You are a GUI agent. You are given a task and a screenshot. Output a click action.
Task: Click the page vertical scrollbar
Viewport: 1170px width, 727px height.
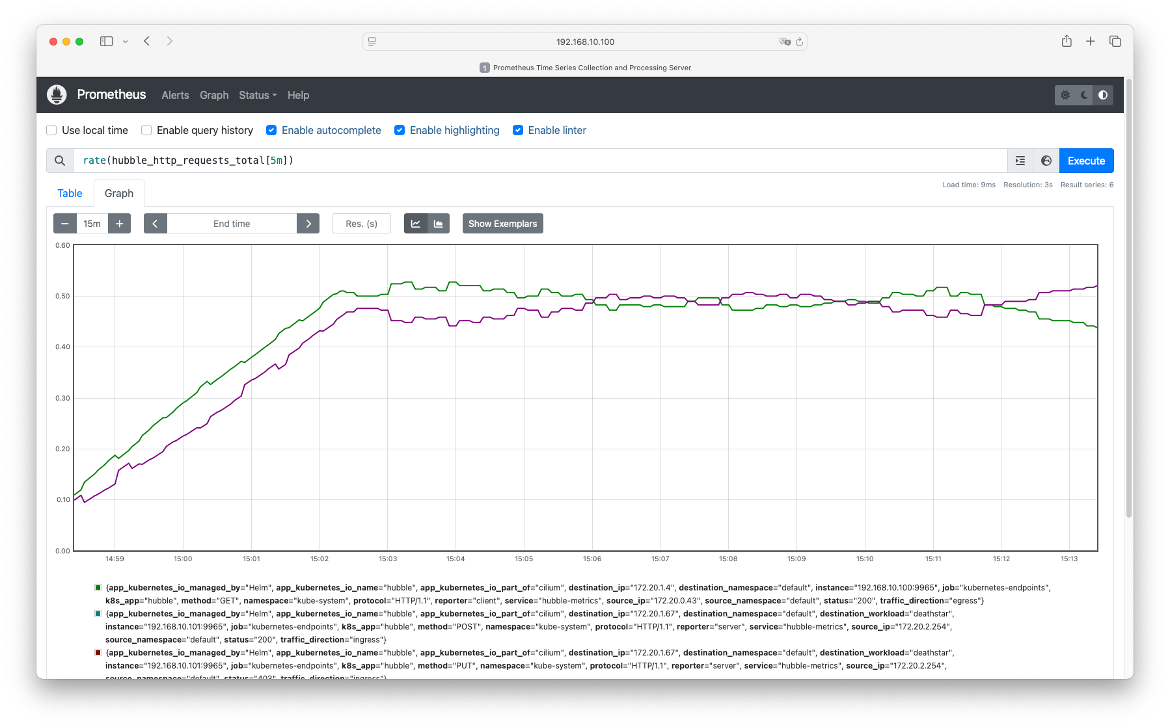pyautogui.click(x=1129, y=298)
